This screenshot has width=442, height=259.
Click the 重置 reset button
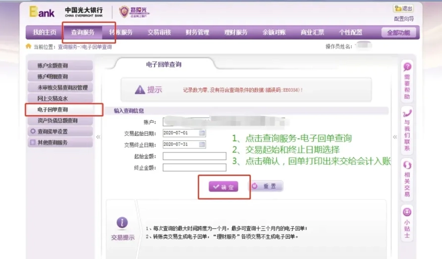pyautogui.click(x=266, y=186)
